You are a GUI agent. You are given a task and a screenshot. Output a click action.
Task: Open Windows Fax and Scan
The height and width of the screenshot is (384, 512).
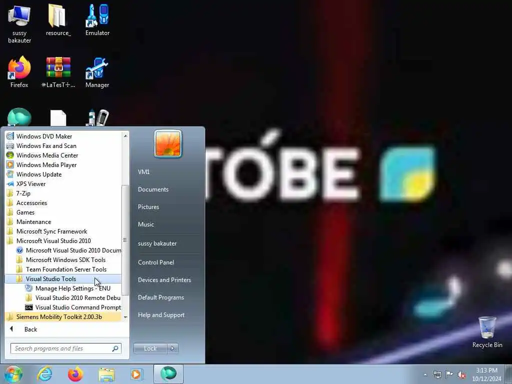pos(63,145)
